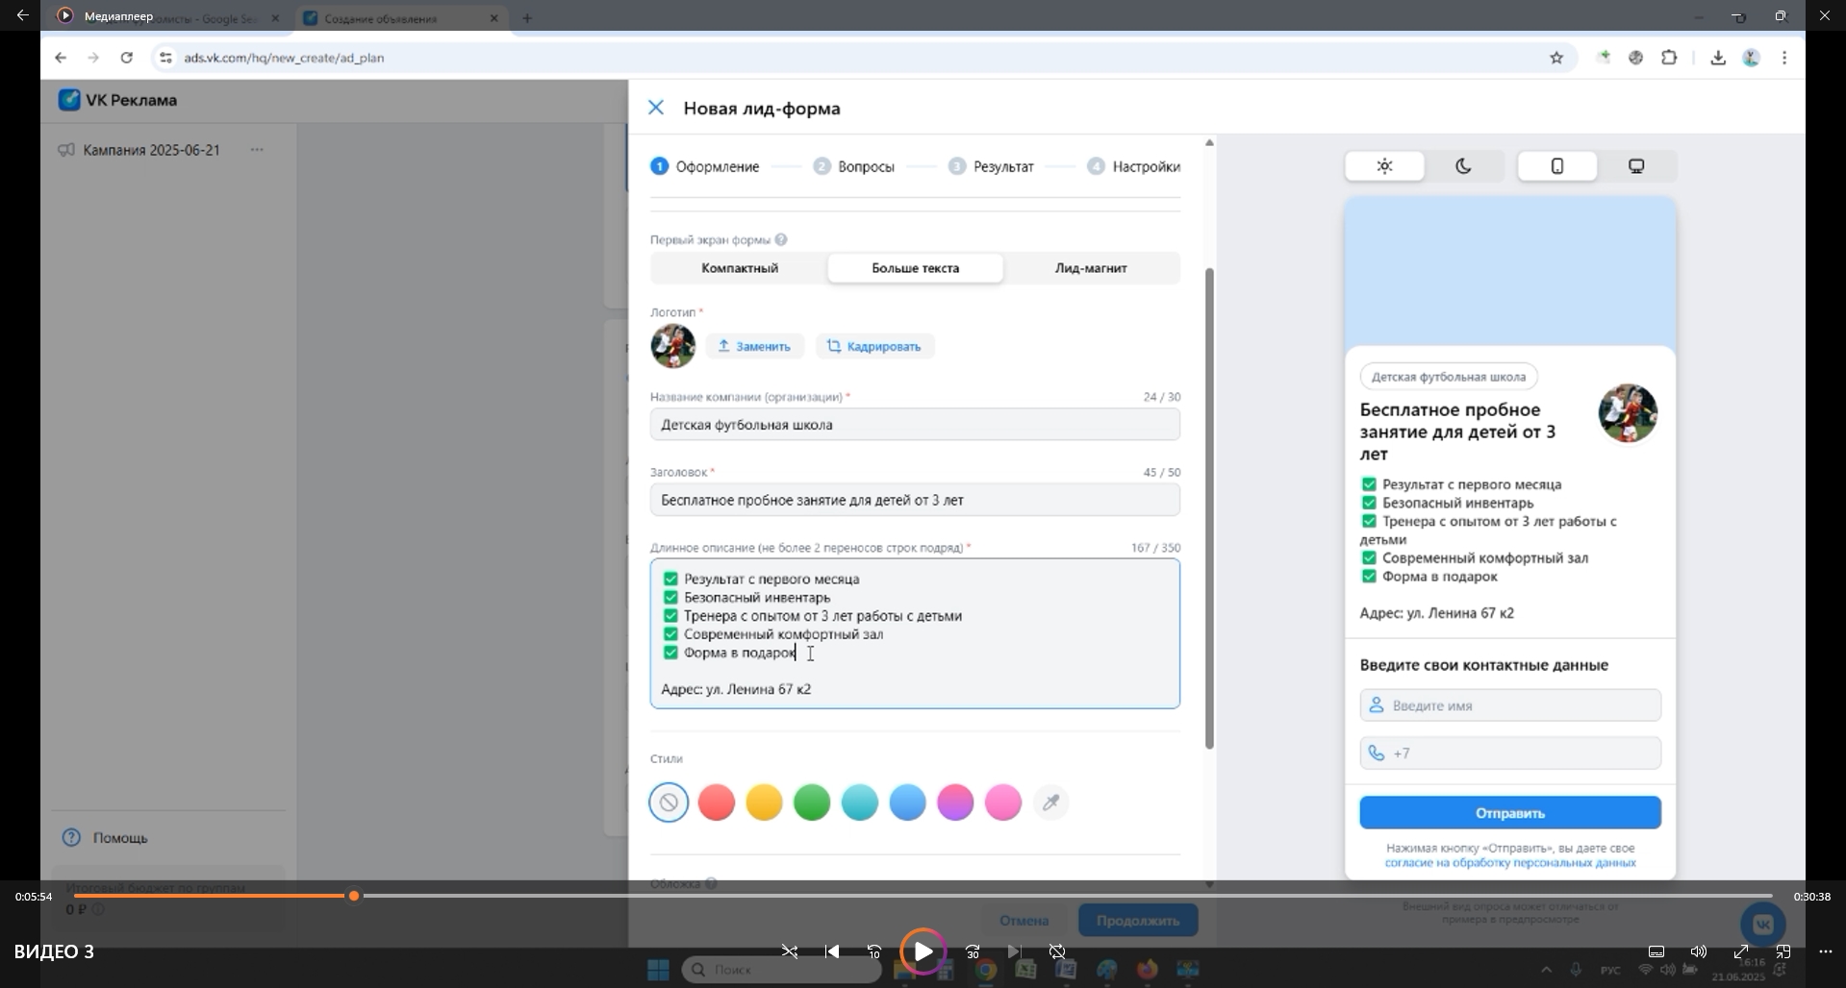
Task: Choose the pink style swatch
Action: click(x=1003, y=803)
